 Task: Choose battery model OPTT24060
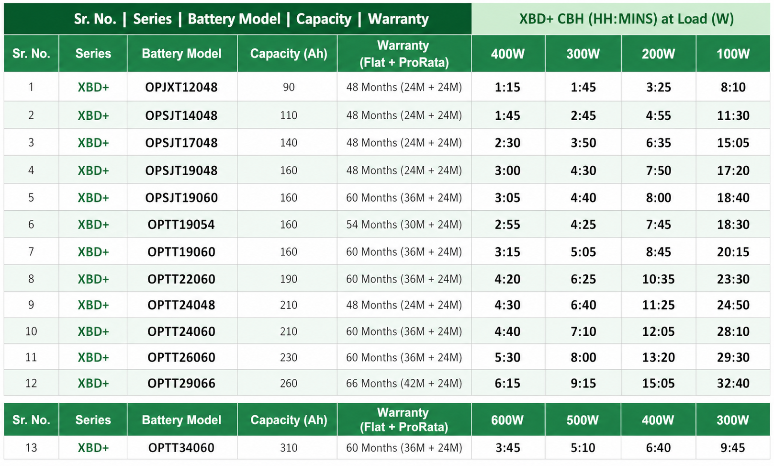181,331
